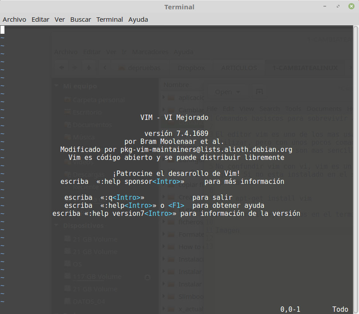This screenshot has height=314, width=359.
Task: Expand the 'aplicacio' folder row
Action: 164,97
